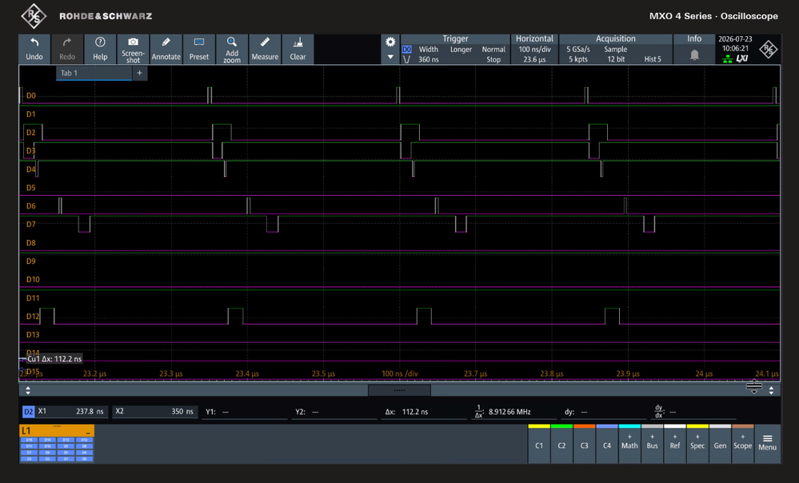Open the Measure ruler tool
Screen dimensions: 799x483
[x=265, y=49]
